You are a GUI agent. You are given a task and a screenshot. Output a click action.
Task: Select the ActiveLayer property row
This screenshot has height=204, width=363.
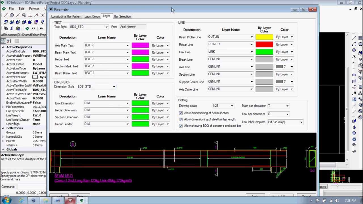pyautogui.click(x=23, y=60)
